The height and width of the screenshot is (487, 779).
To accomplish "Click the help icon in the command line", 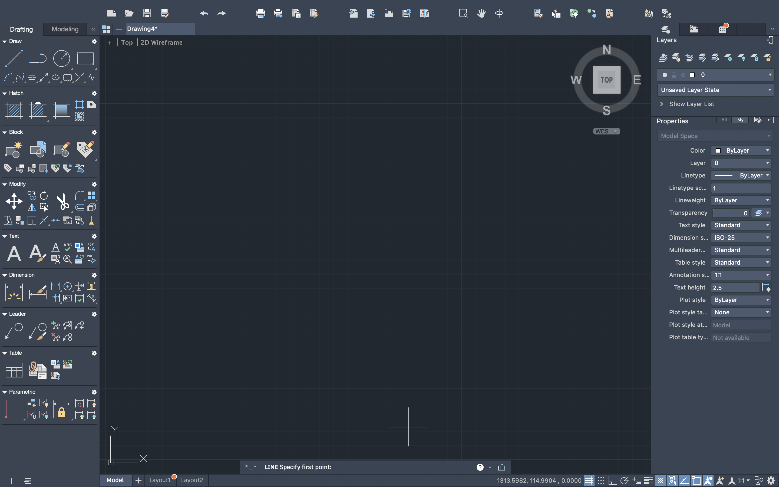I will (480, 467).
